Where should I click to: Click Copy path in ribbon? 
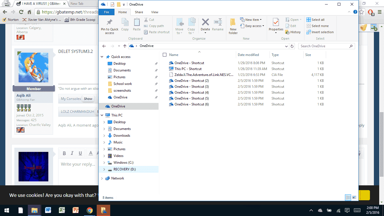[154, 26]
